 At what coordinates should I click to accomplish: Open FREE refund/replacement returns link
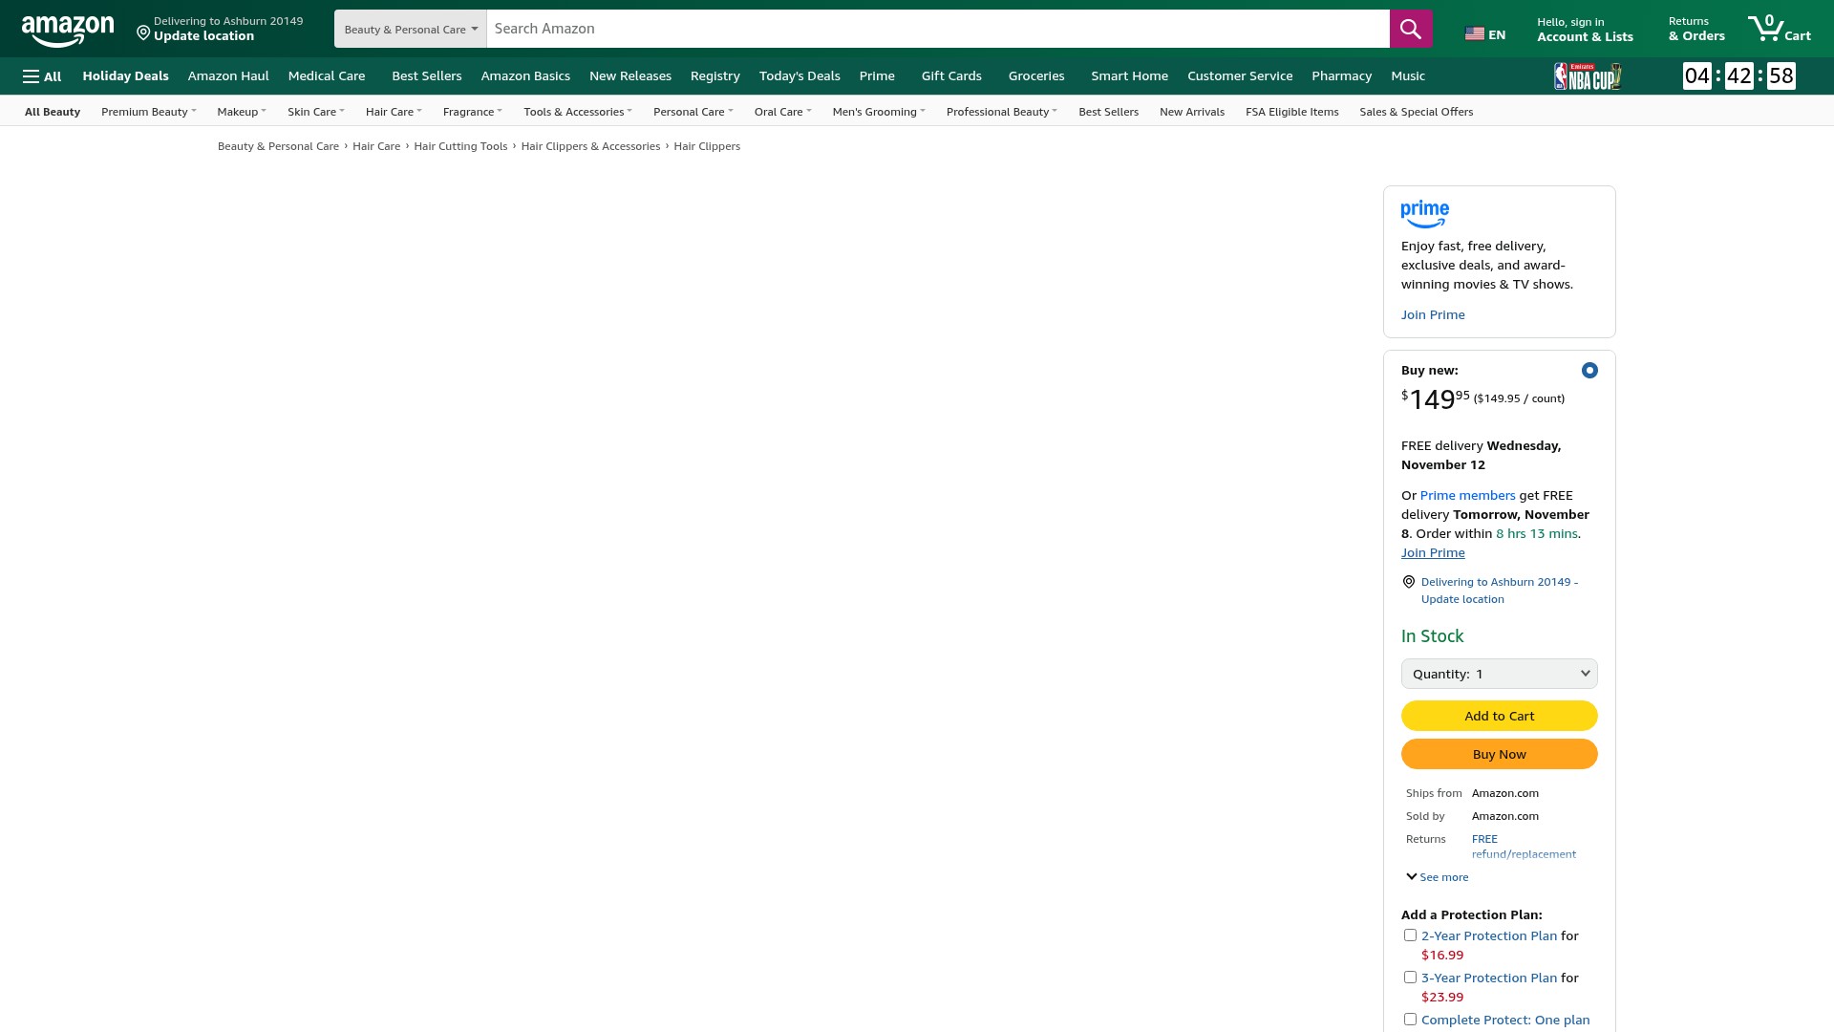(1524, 847)
